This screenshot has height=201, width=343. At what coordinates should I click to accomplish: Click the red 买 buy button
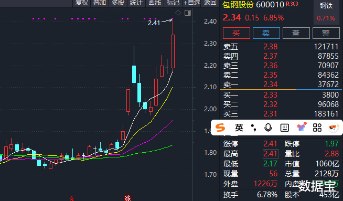236,33
